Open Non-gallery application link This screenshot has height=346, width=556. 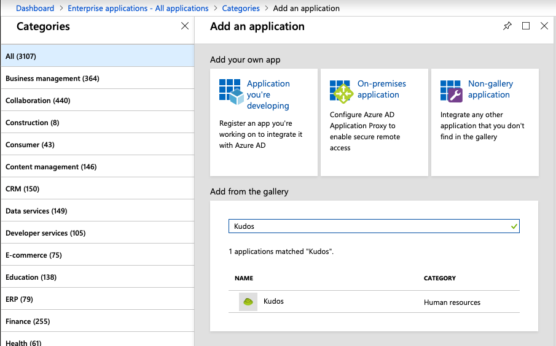490,89
